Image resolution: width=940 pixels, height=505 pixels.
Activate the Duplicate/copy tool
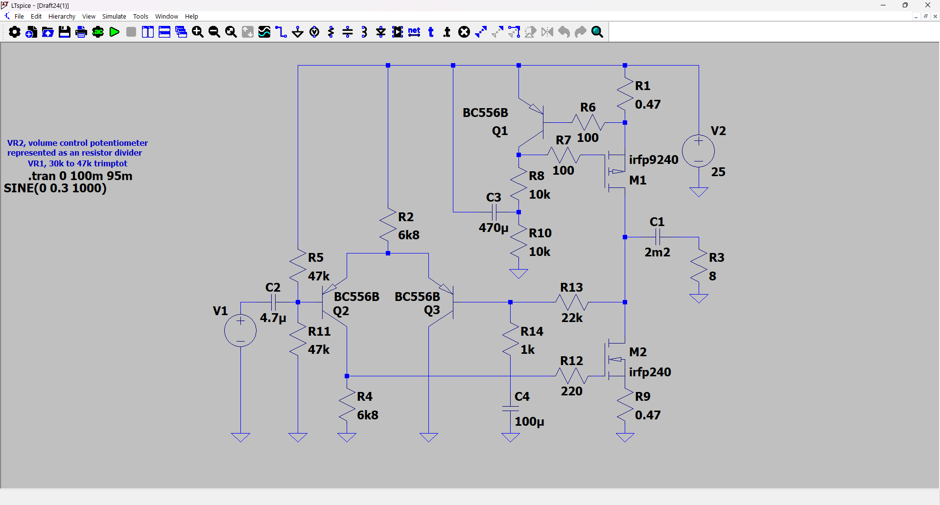click(481, 32)
